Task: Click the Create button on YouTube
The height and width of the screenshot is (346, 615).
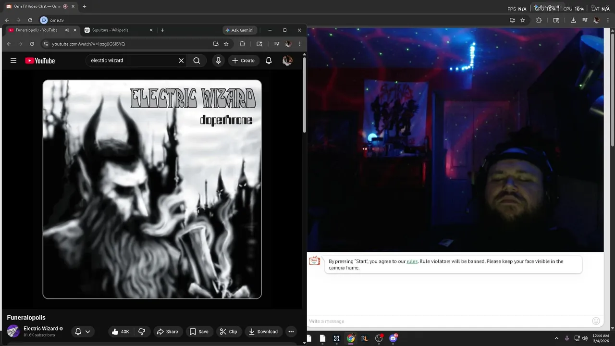Action: click(x=244, y=61)
